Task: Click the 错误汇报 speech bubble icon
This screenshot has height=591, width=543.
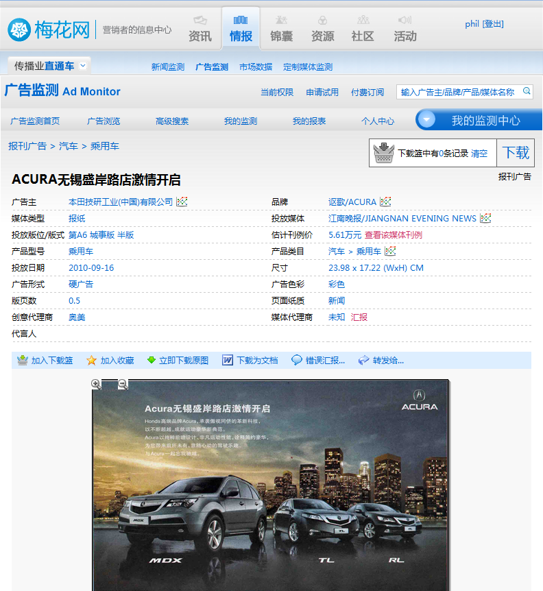Action: [297, 360]
